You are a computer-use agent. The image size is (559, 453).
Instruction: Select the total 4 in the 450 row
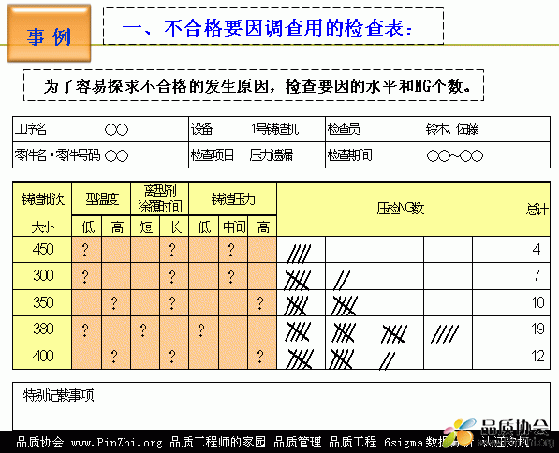[x=537, y=250]
